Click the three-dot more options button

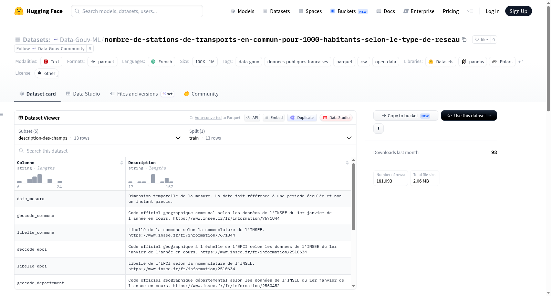[x=378, y=129]
